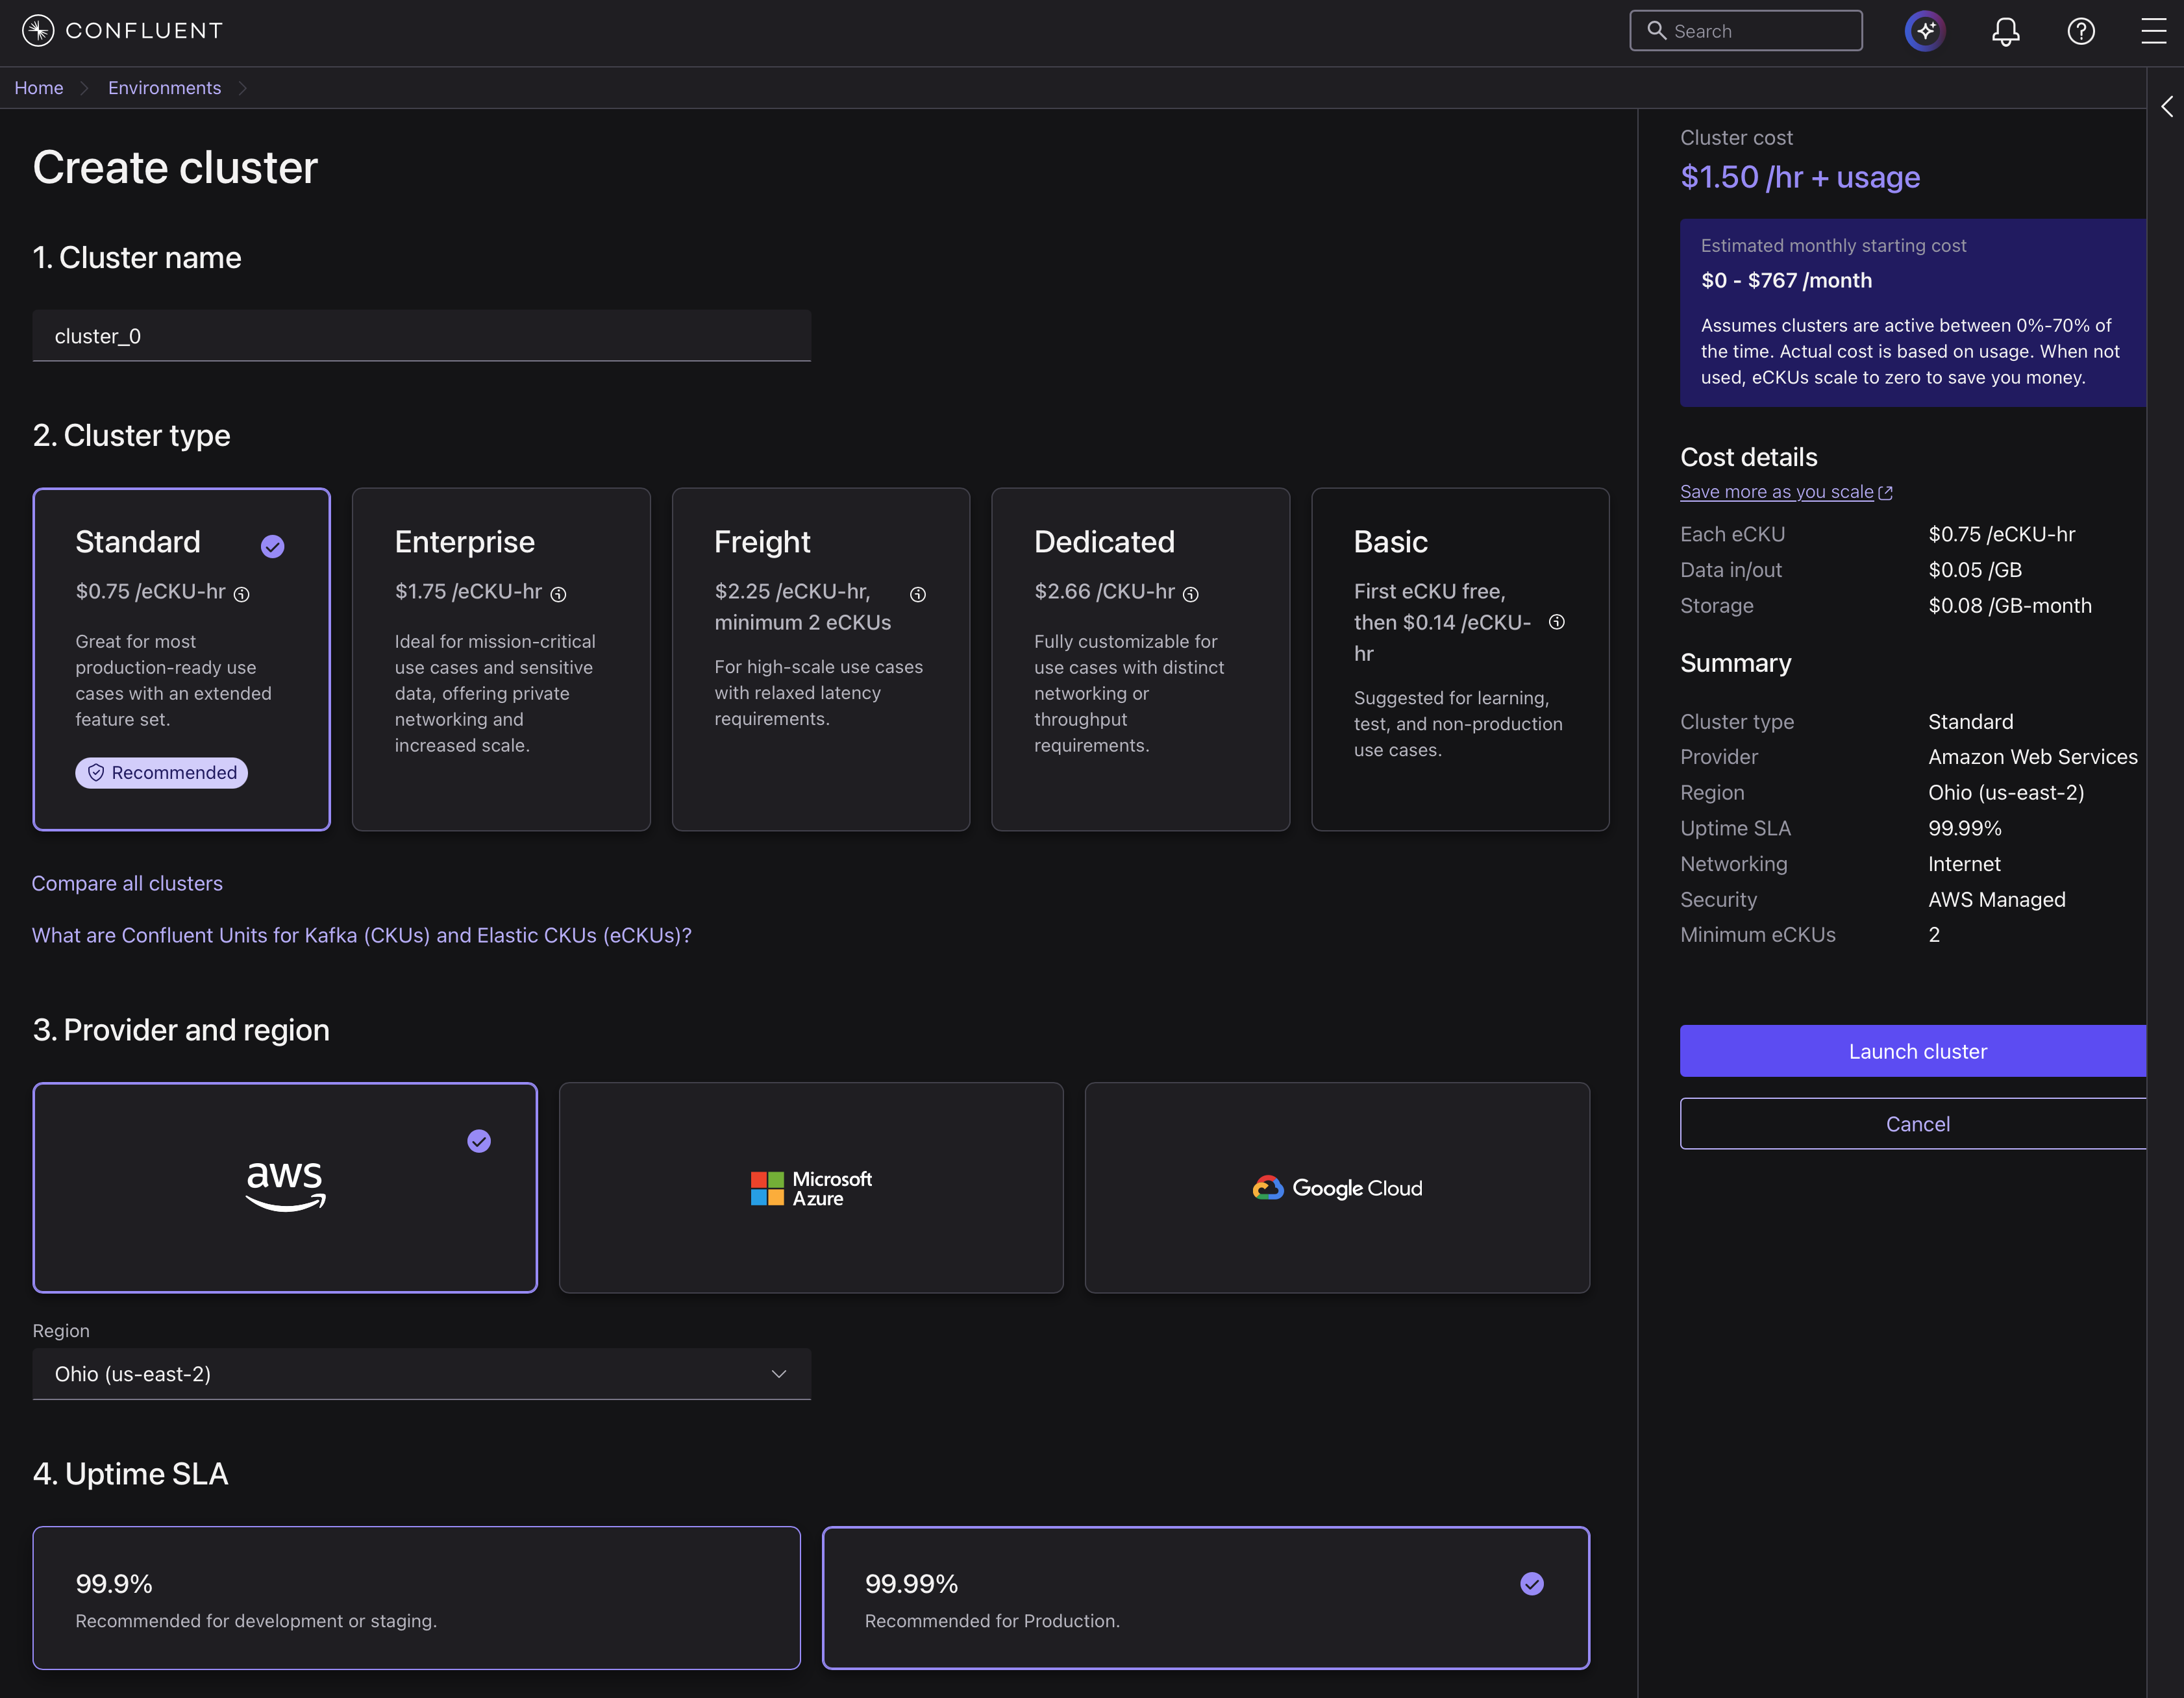Open the hamburger menu icon
Image resolution: width=2184 pixels, height=1698 pixels.
click(x=2153, y=31)
